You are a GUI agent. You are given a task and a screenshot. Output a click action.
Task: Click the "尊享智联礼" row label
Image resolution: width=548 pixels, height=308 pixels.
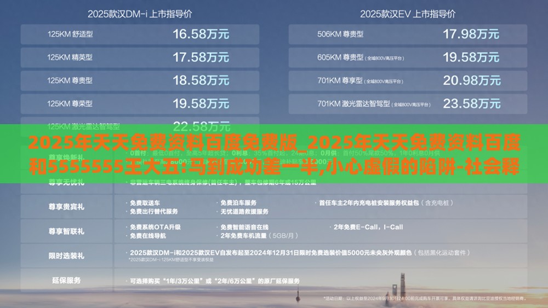(x=66, y=231)
